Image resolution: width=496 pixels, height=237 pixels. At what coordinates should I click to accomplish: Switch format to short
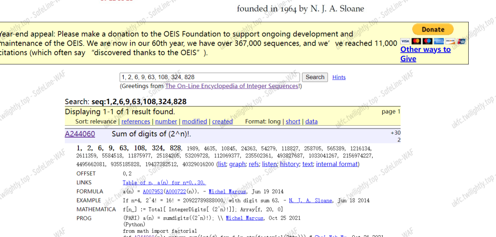293,121
